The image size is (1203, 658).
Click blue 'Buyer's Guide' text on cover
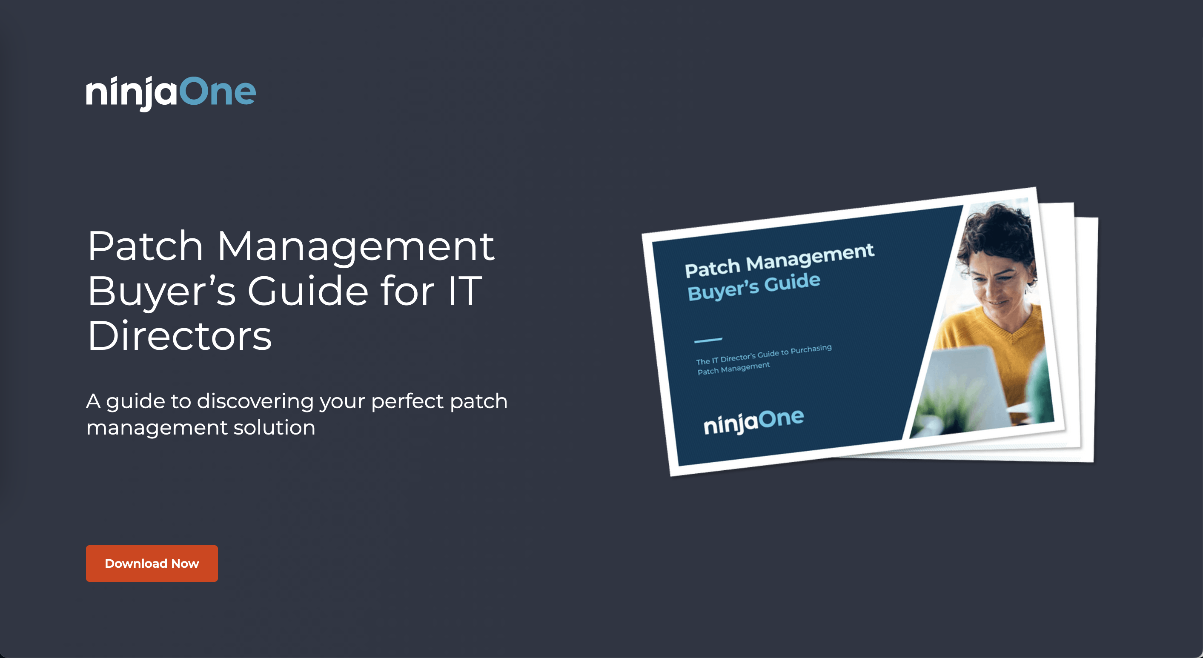753,287
